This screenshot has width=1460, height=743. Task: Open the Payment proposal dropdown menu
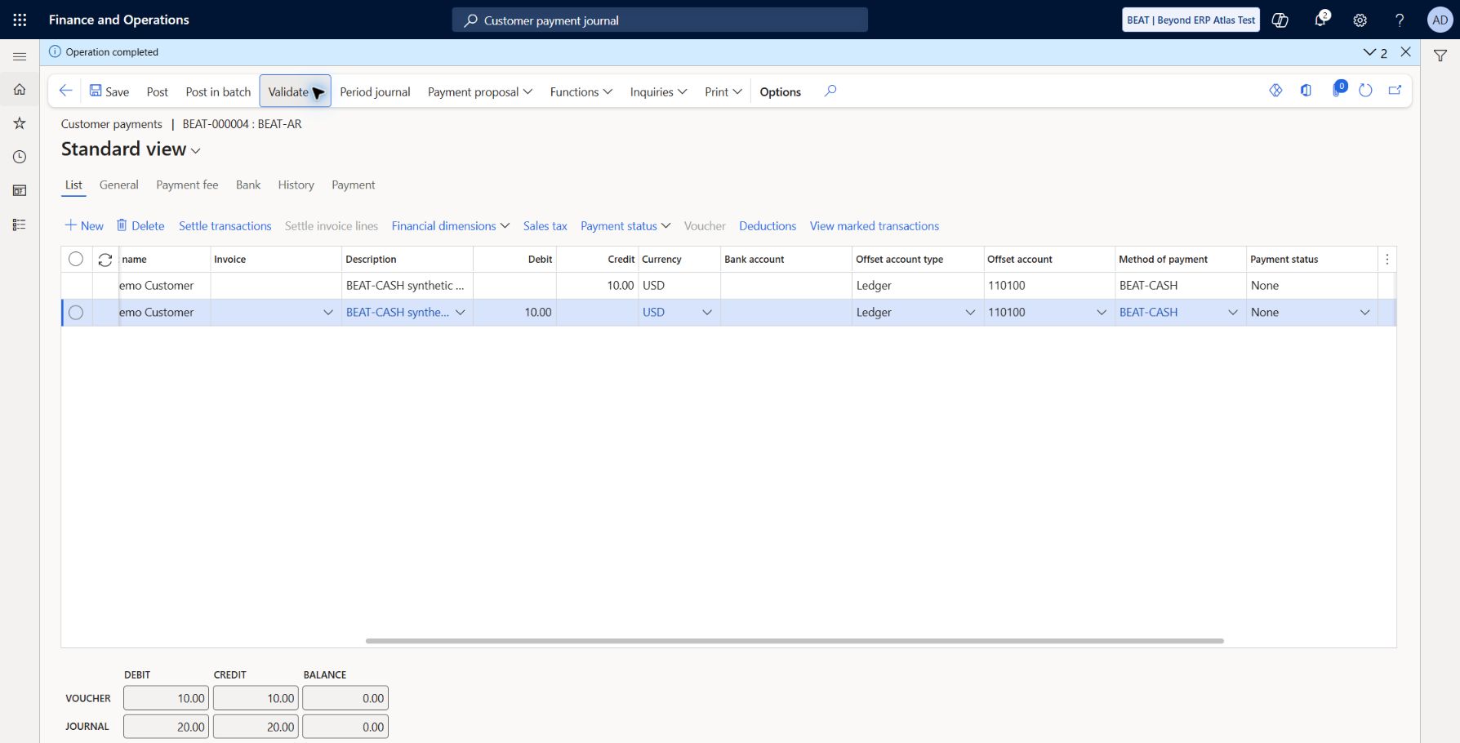point(480,91)
